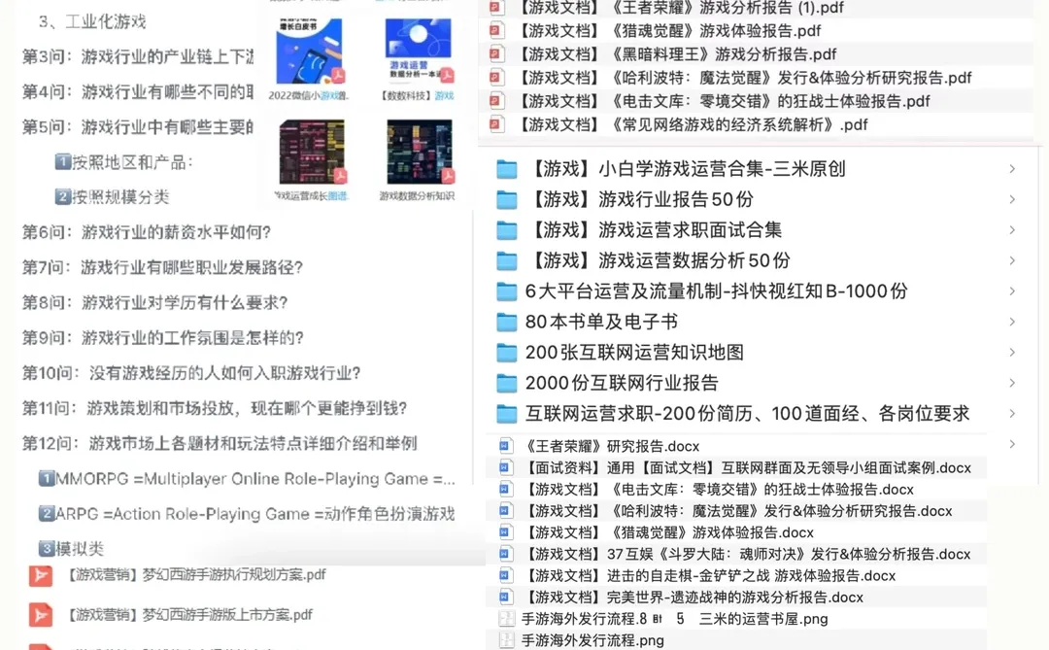Click folder icon of 6大平台运营及流量机制
This screenshot has width=1049, height=650.
point(506,291)
